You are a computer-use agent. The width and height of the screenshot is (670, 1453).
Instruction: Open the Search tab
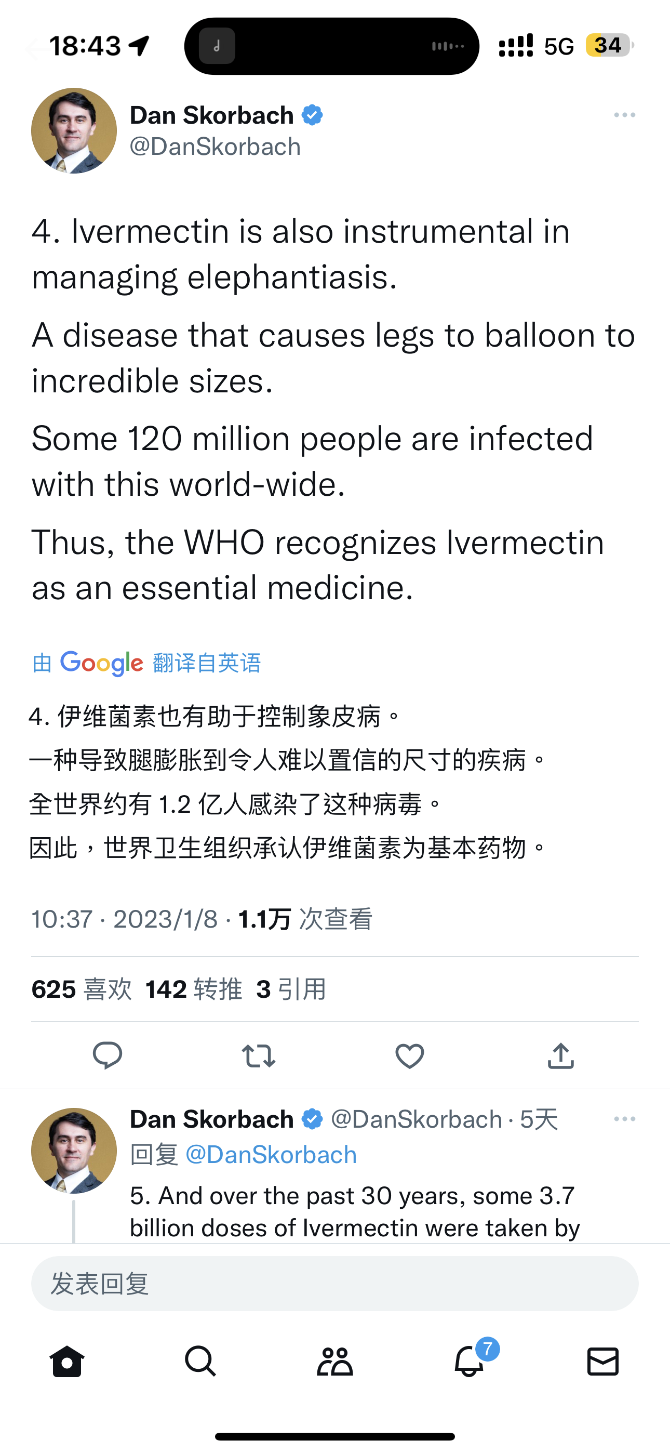coord(201,1362)
